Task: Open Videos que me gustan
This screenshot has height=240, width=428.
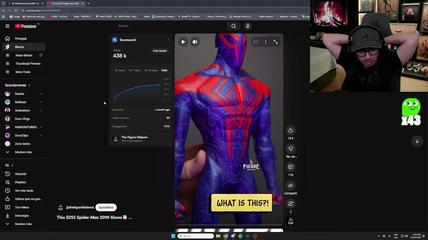Action: coord(23,199)
